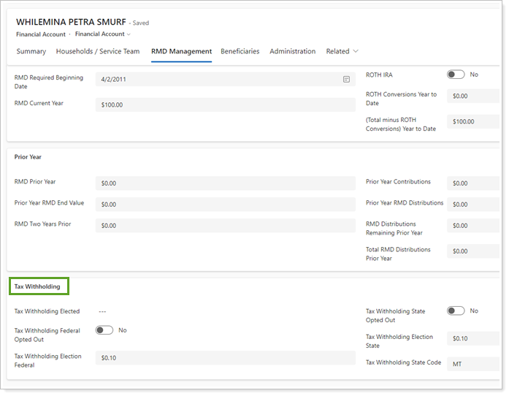
Task: Click the Tax Withholding section header
Action: (x=37, y=286)
